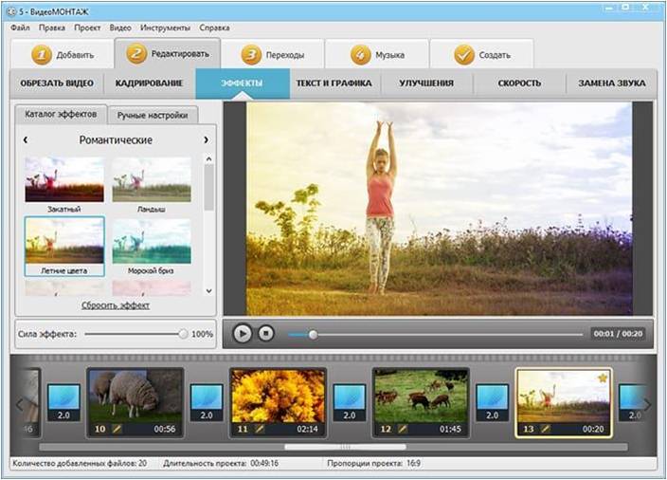Click the pencil edit icon on clip 11
The height and width of the screenshot is (480, 667).
(x=259, y=429)
